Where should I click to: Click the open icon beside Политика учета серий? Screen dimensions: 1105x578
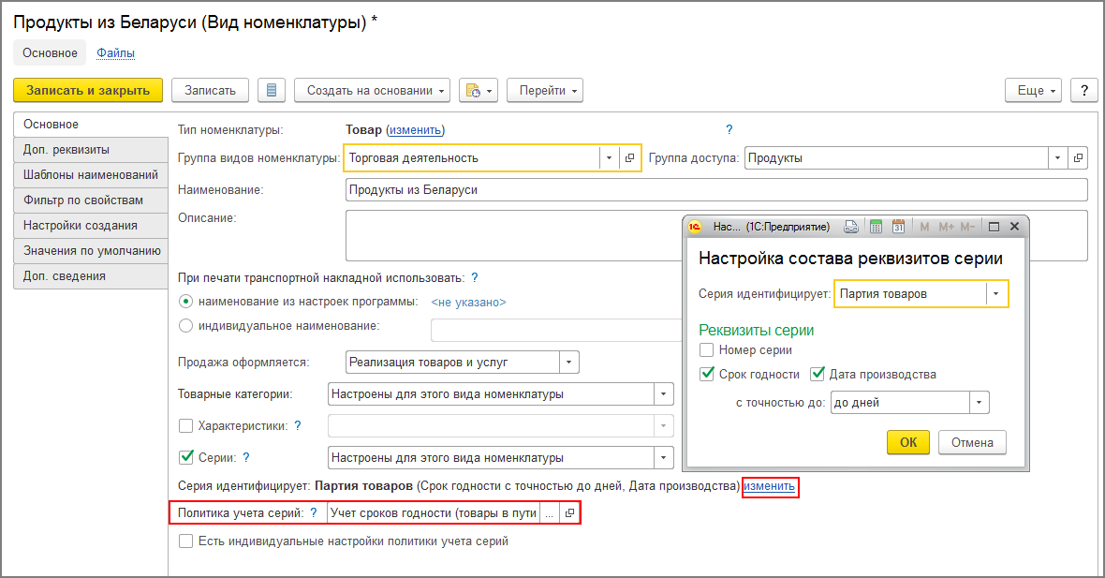click(x=568, y=513)
